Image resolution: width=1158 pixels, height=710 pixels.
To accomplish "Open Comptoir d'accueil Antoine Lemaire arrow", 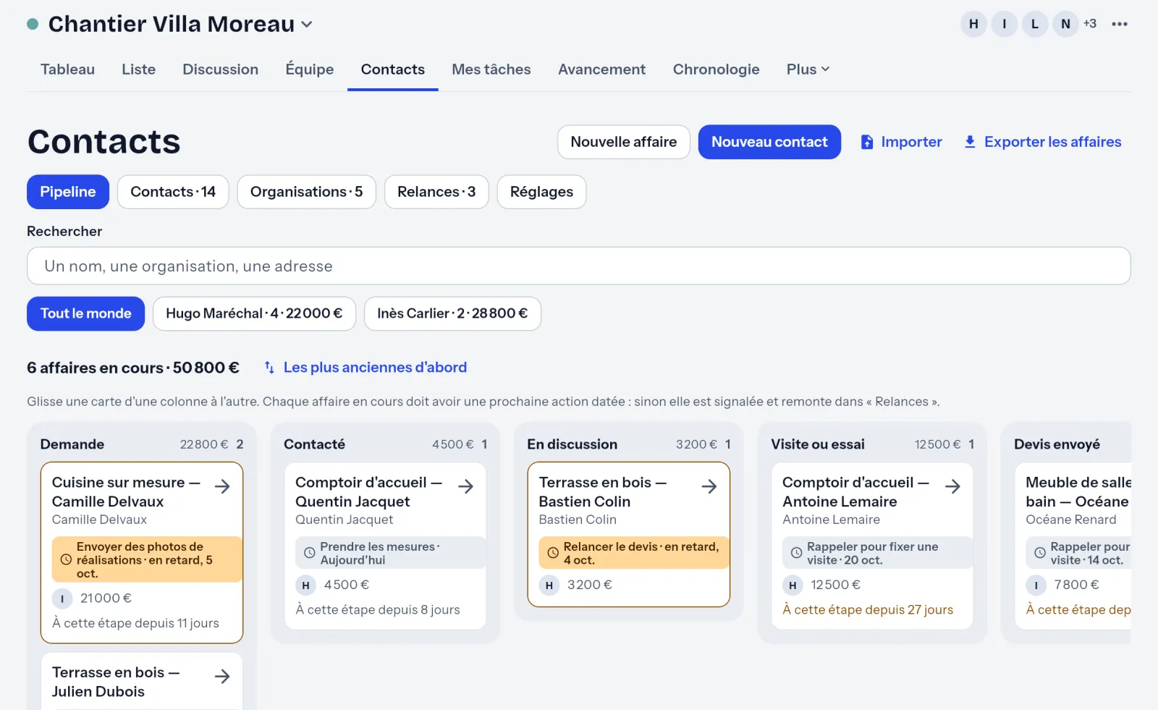I will [x=953, y=486].
